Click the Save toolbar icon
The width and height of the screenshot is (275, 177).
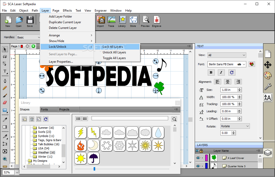[x=30, y=21]
